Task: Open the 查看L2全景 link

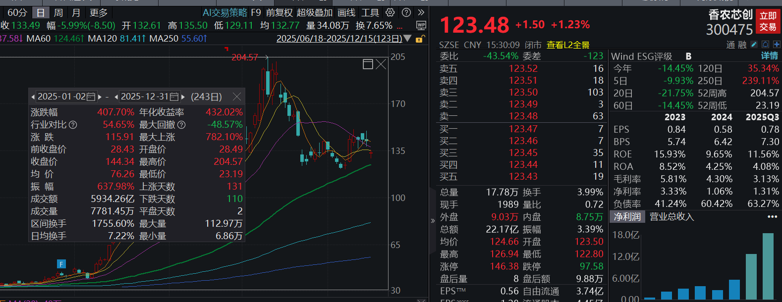Action: (x=568, y=45)
